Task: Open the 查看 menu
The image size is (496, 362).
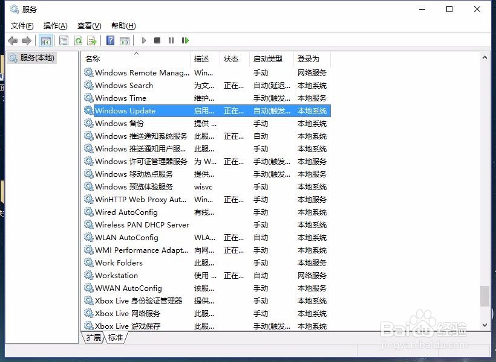Action: (88, 26)
